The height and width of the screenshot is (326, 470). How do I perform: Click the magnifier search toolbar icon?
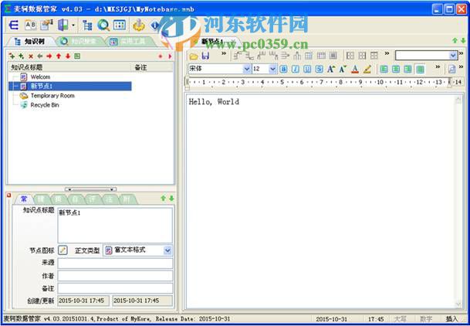click(103, 25)
